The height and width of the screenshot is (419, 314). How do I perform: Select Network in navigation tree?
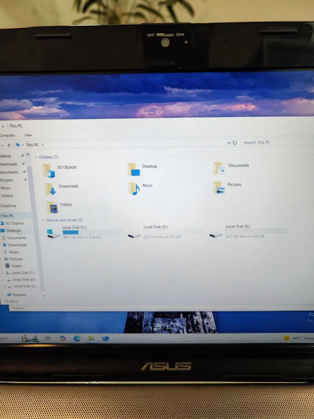tap(19, 295)
